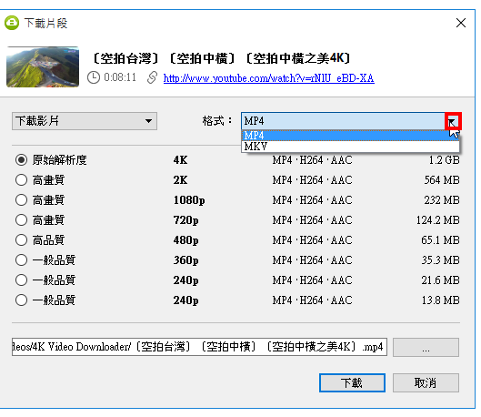This screenshot has height=417, width=481.
Task: Choose MKV from the format list
Action: (x=350, y=147)
